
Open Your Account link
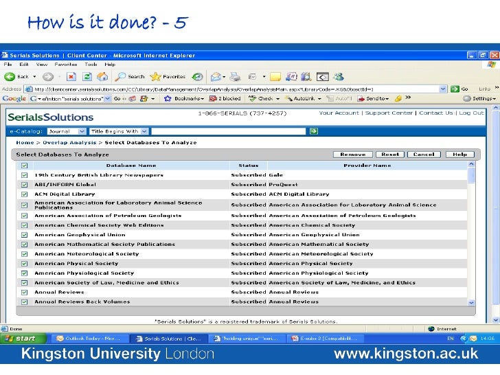(x=339, y=113)
